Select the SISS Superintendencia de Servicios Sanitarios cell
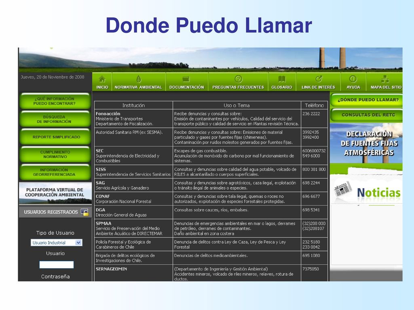Viewport: 414px width, 310px height. point(133,172)
